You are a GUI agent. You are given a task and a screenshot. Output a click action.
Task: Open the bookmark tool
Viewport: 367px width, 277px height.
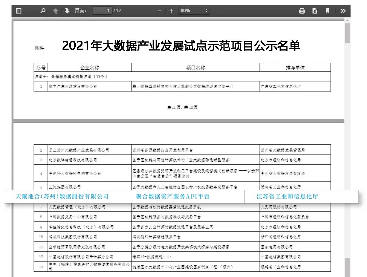pos(327,11)
